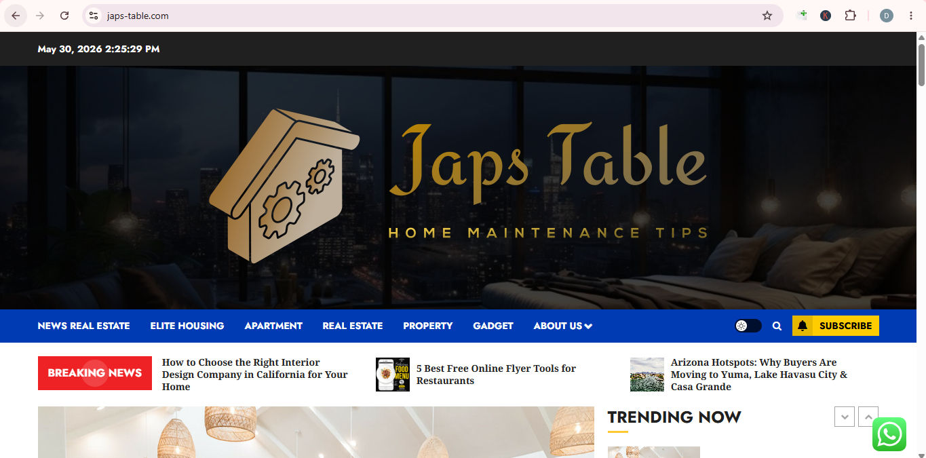Open Property menu item

click(x=427, y=326)
